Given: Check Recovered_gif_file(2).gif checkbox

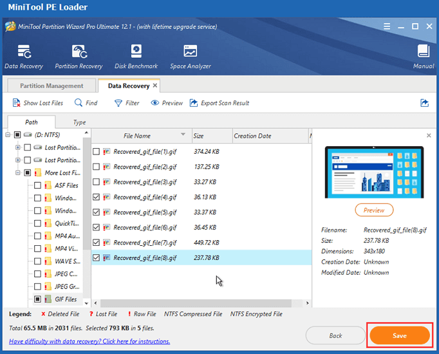Looking at the screenshot, I should pyautogui.click(x=96, y=167).
